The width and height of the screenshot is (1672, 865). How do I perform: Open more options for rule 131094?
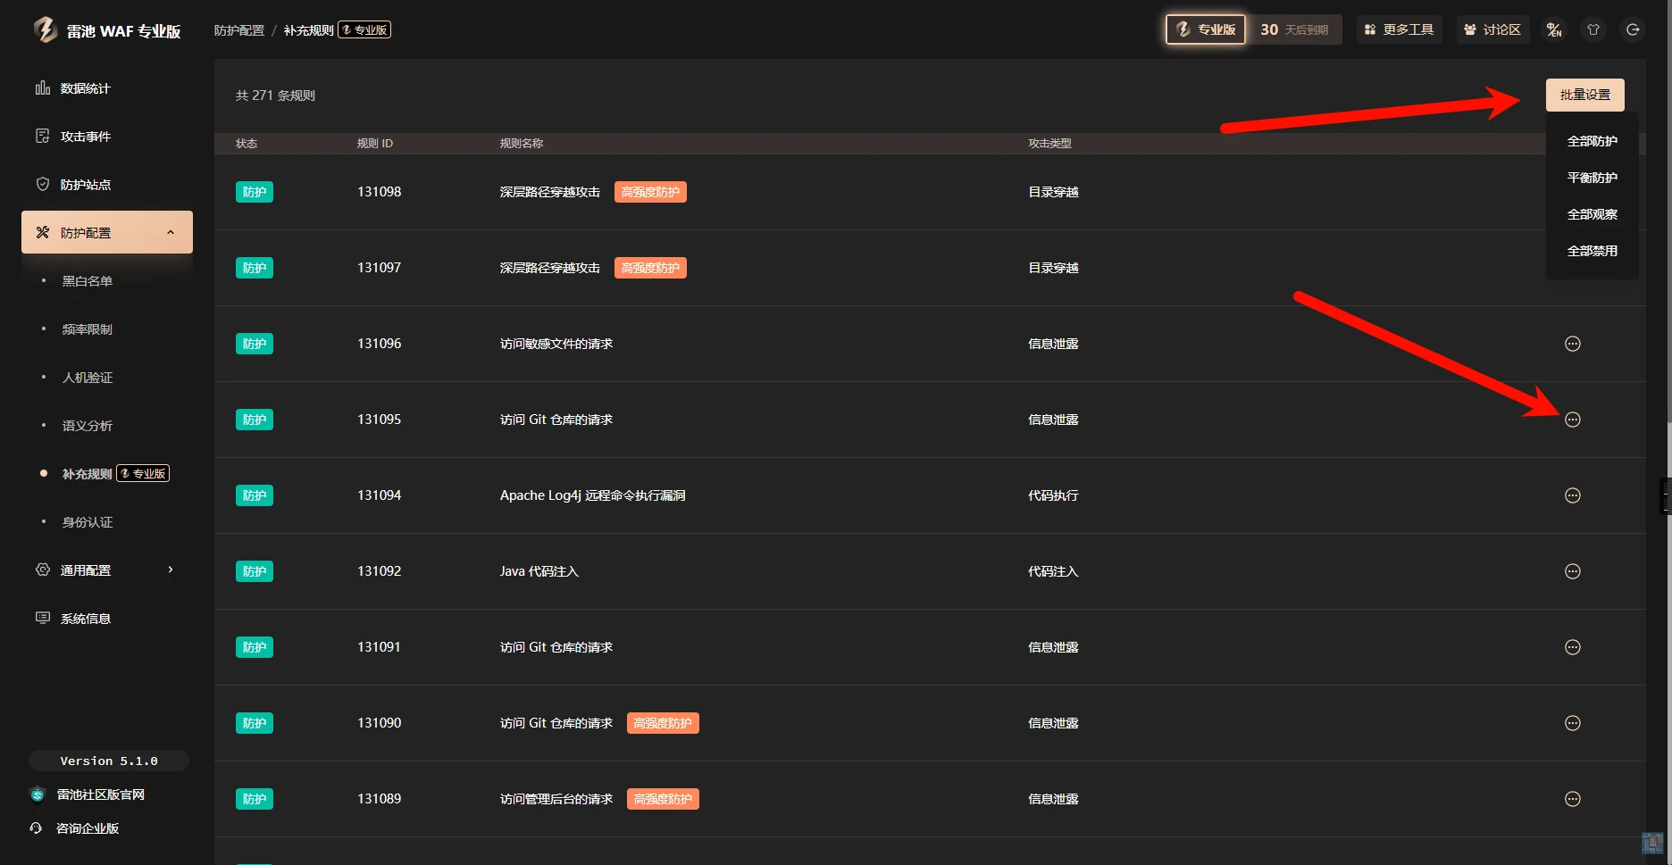click(1573, 495)
